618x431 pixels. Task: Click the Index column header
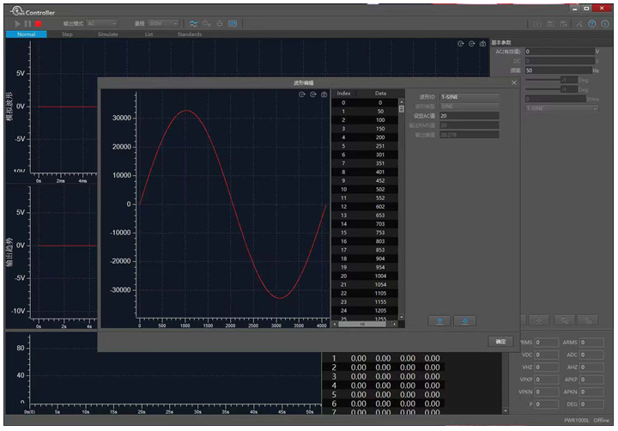(343, 94)
